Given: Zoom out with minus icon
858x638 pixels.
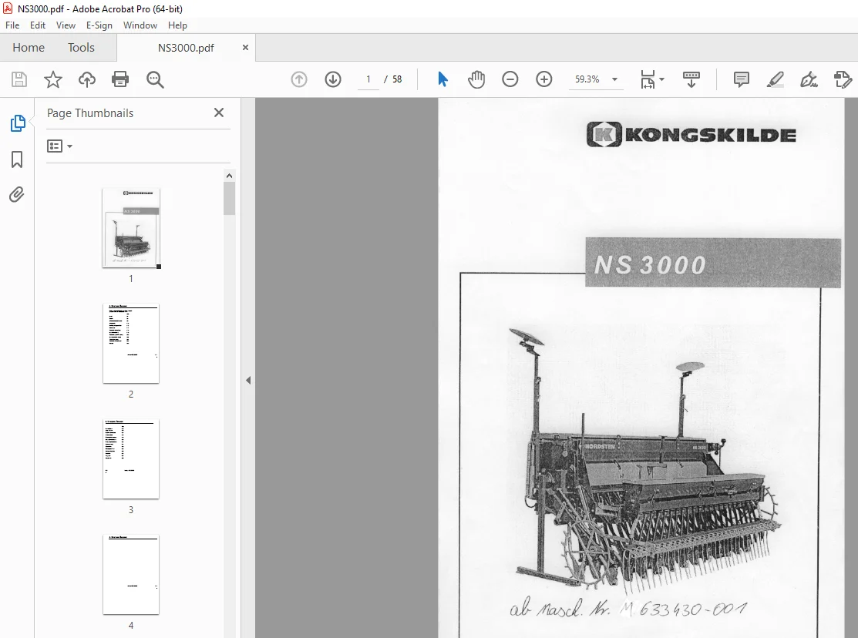Looking at the screenshot, I should tap(510, 79).
